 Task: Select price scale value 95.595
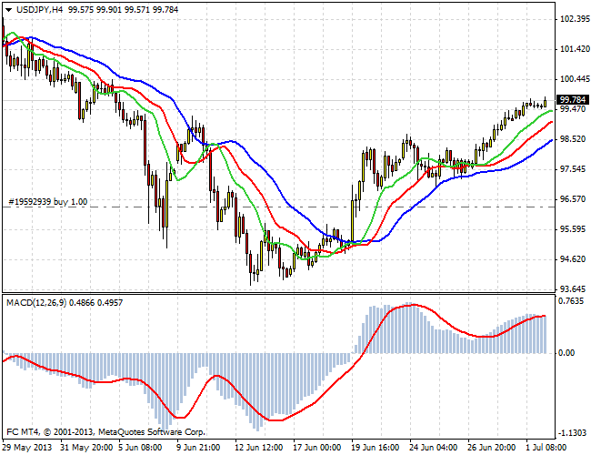pyautogui.click(x=573, y=229)
